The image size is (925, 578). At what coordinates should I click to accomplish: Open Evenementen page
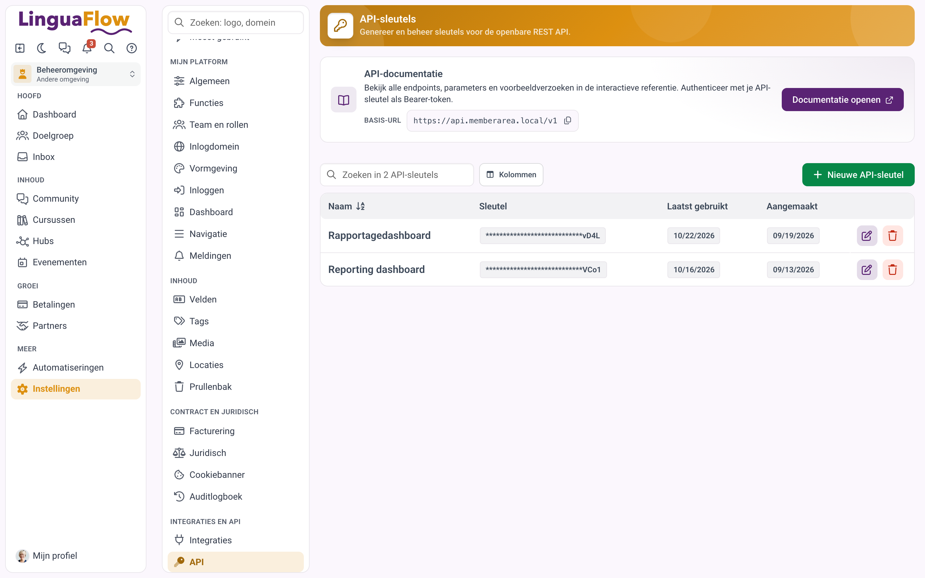coord(76,262)
